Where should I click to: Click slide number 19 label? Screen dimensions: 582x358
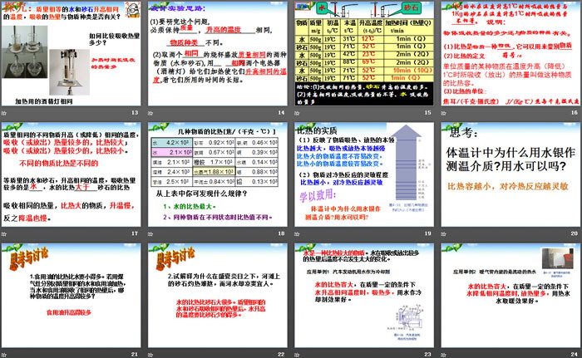[x=427, y=233]
